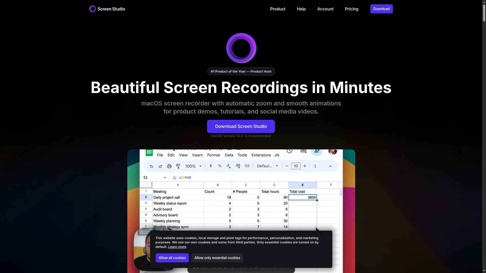Open the Product menu
Image resolution: width=486 pixels, height=273 pixels.
[278, 9]
